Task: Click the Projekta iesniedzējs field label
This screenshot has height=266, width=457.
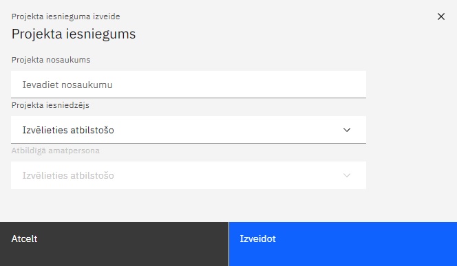Action: [x=50, y=105]
